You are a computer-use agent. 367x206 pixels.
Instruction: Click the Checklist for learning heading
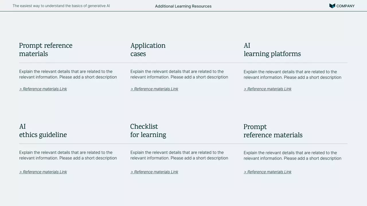148,131
